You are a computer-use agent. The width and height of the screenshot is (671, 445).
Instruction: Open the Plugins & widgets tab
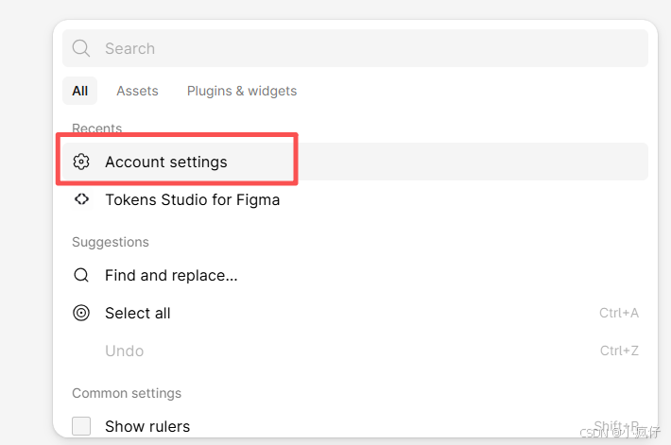tap(242, 91)
